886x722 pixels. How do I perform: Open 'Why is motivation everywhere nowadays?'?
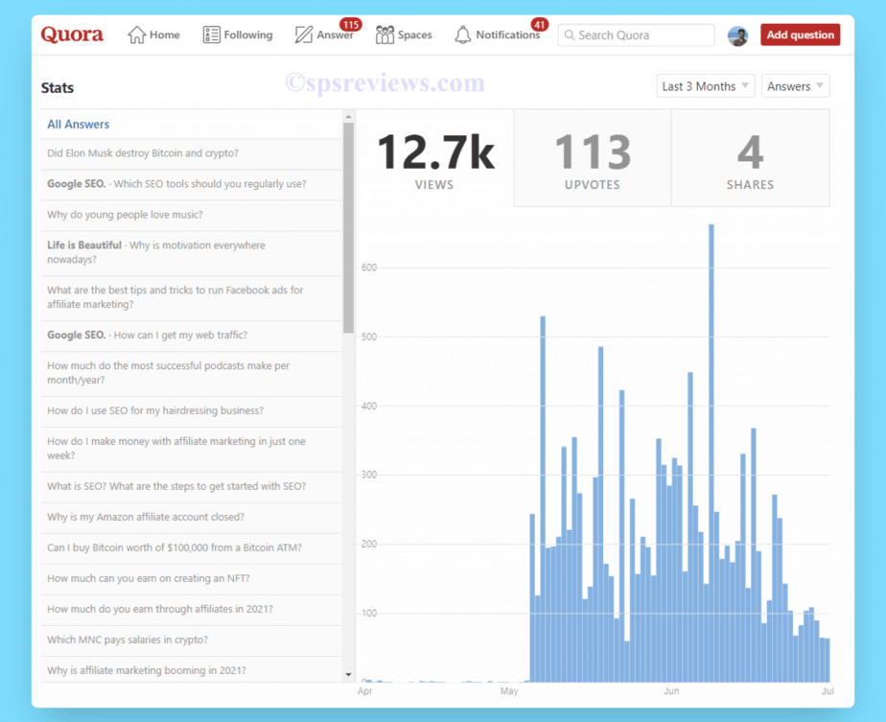(191, 252)
